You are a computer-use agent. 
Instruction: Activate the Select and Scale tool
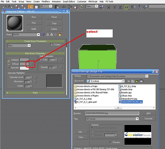[76, 7]
